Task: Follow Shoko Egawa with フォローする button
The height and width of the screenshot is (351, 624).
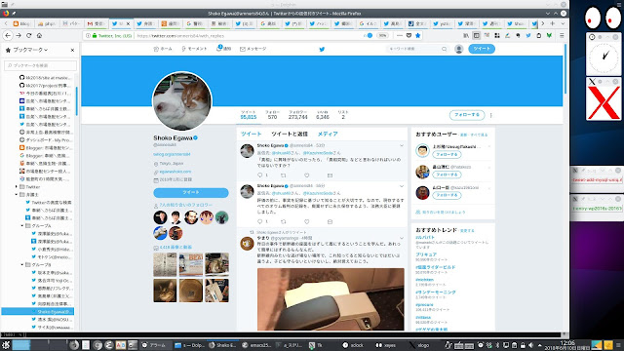Action: [x=467, y=115]
